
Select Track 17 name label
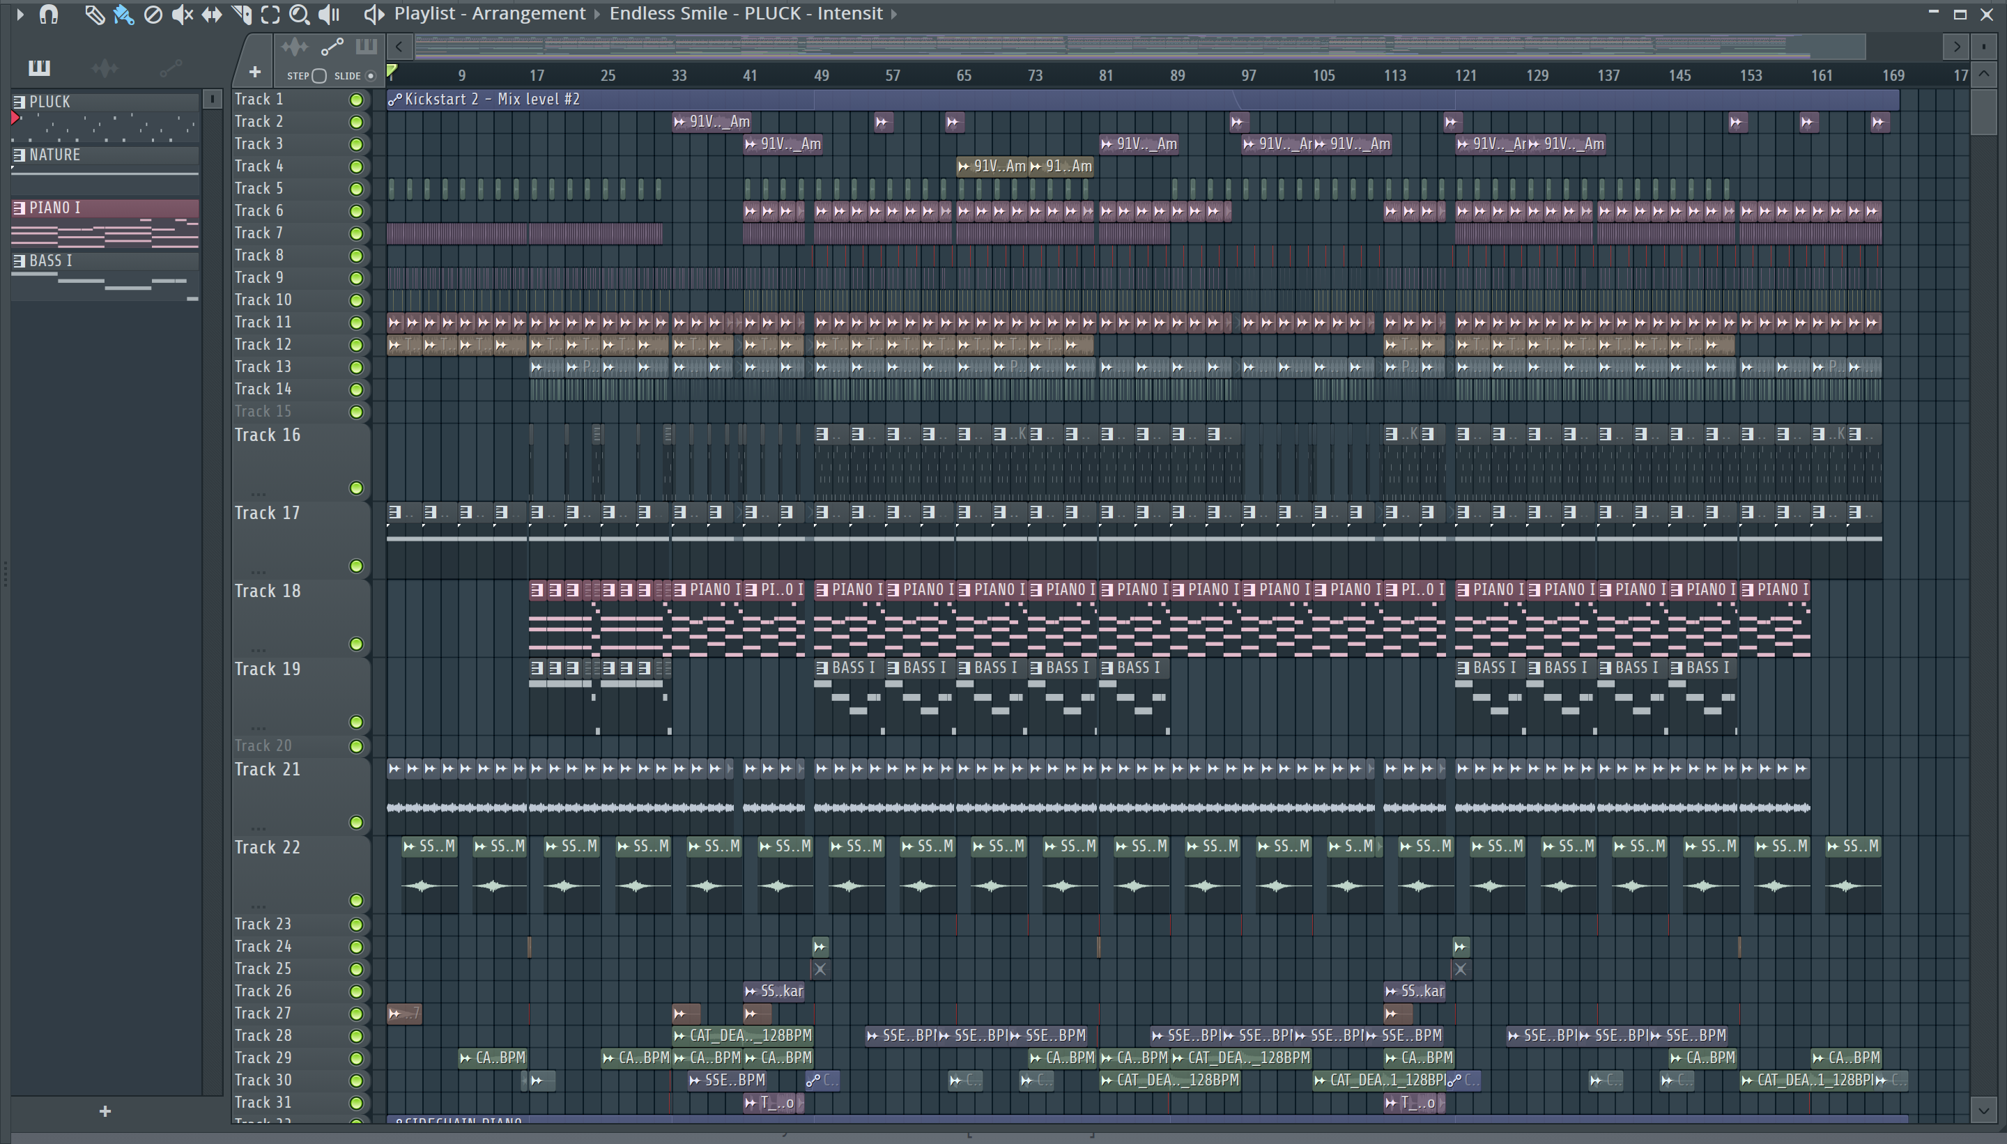pyautogui.click(x=267, y=513)
